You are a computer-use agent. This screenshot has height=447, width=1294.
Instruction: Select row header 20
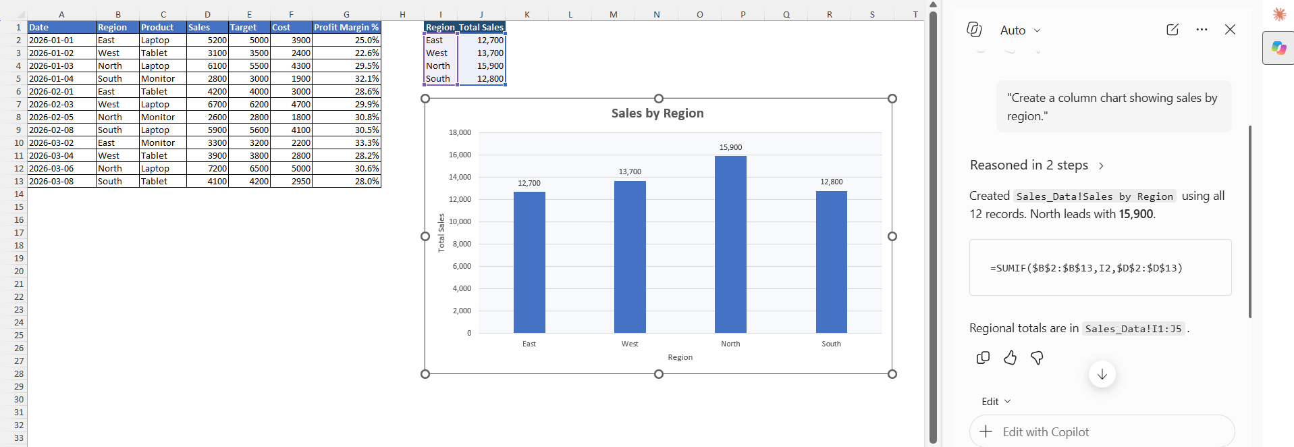pyautogui.click(x=19, y=271)
